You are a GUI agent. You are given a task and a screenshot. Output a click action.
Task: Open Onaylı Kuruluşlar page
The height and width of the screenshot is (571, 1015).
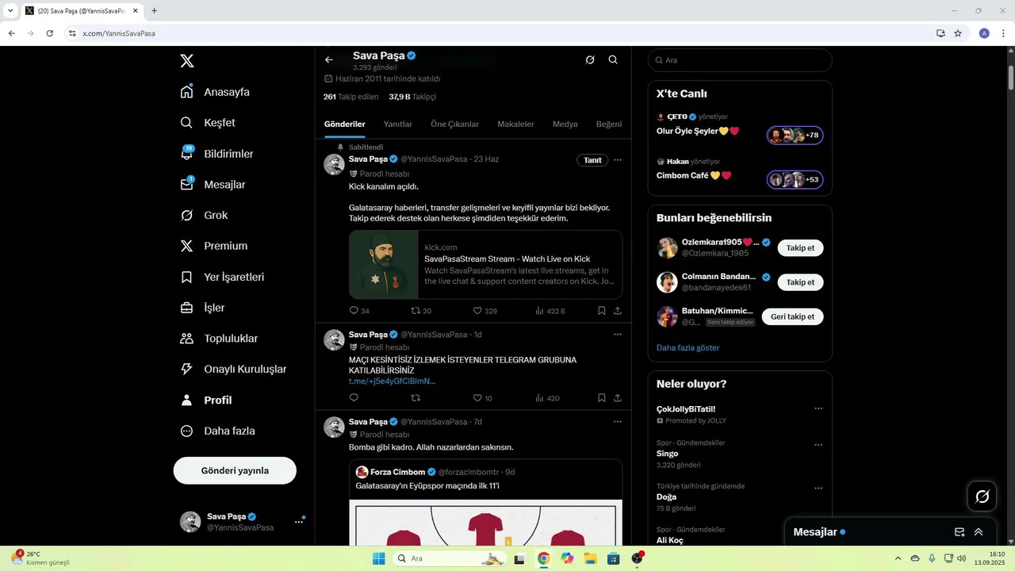(x=233, y=369)
